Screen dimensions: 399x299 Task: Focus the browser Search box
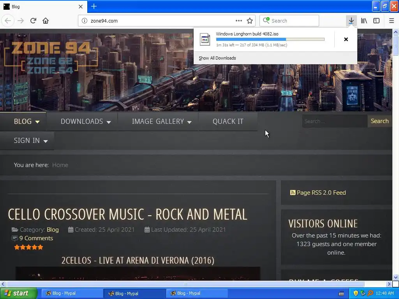pyautogui.click(x=290, y=21)
